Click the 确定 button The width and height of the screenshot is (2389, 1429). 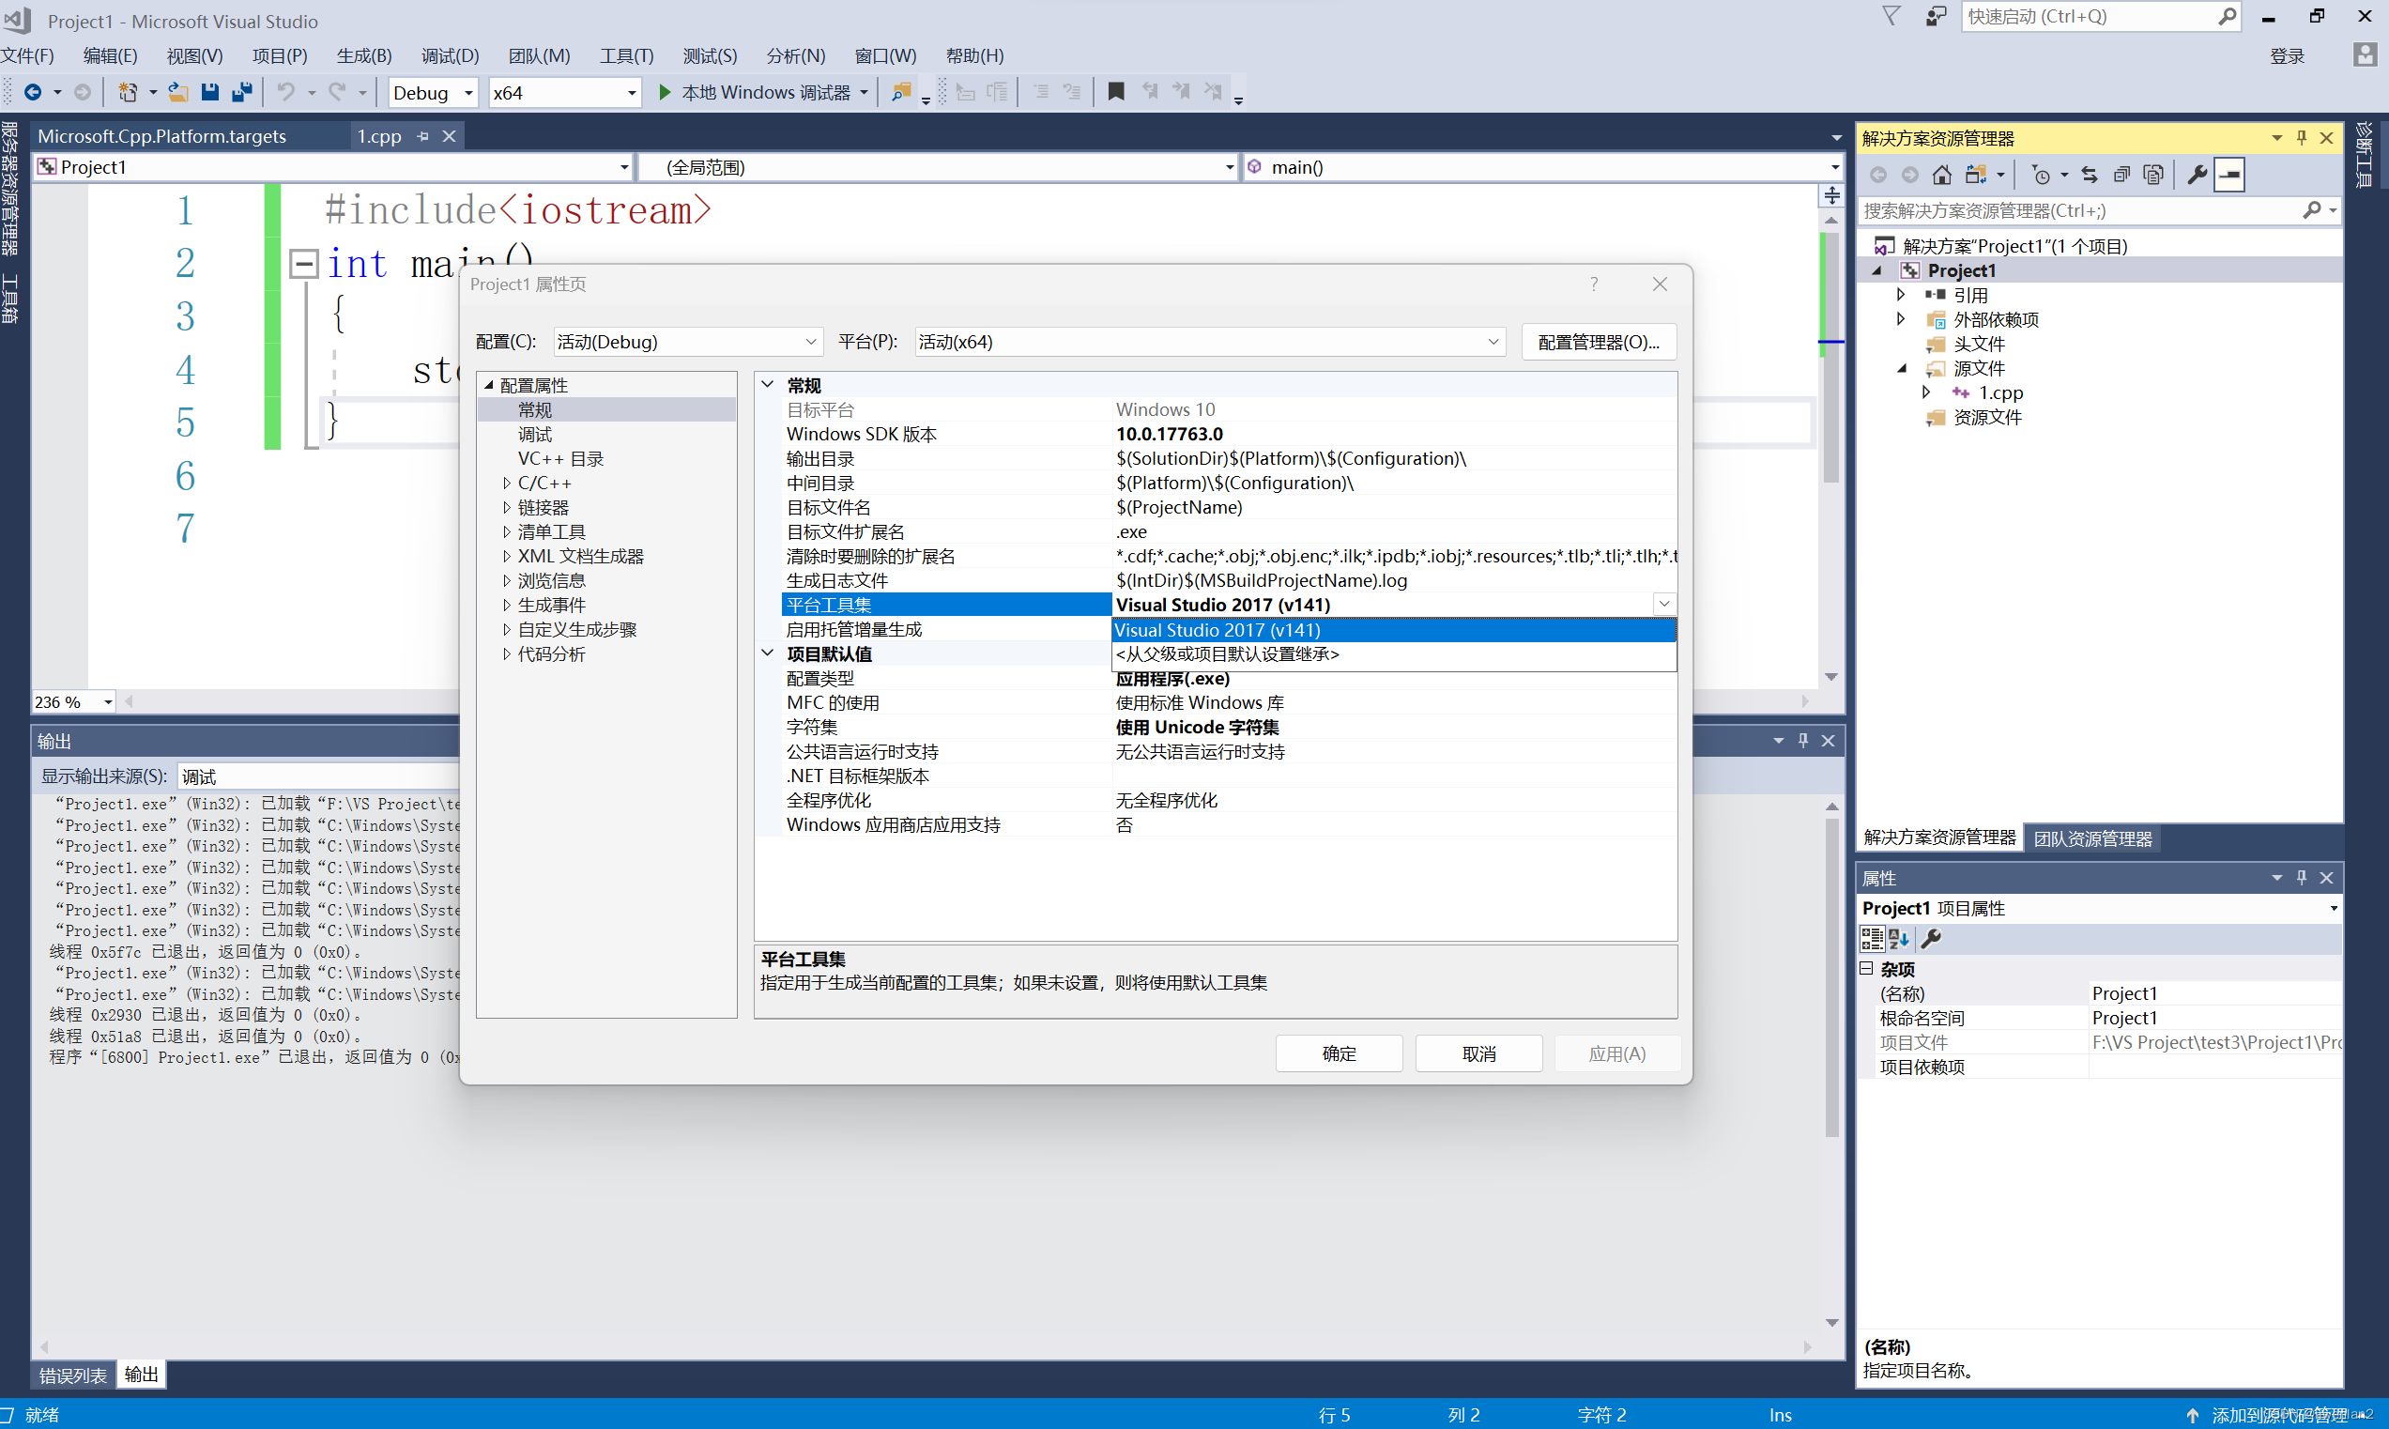point(1338,1053)
